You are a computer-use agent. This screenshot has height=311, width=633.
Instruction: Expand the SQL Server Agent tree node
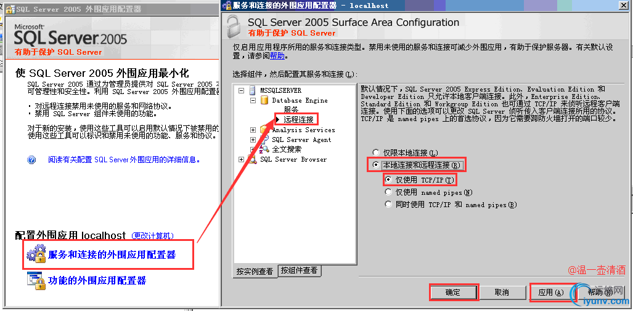pos(253,140)
